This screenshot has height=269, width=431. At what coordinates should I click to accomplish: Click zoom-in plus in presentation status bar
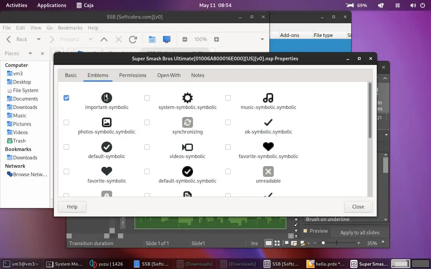[x=359, y=243]
